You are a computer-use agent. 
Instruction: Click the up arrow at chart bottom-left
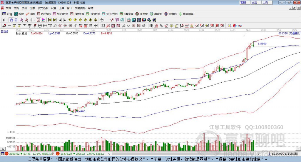click(3, 149)
